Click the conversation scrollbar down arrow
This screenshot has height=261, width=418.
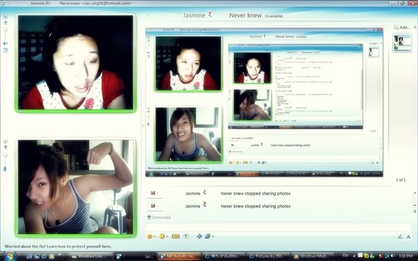pos(415,205)
